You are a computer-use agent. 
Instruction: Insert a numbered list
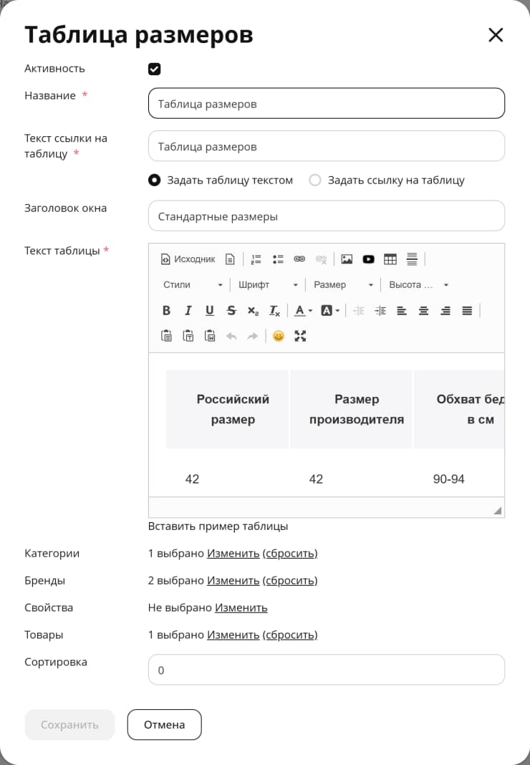click(256, 259)
